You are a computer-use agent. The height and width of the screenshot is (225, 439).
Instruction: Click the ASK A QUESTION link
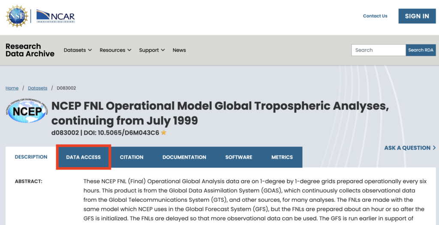pyautogui.click(x=410, y=148)
